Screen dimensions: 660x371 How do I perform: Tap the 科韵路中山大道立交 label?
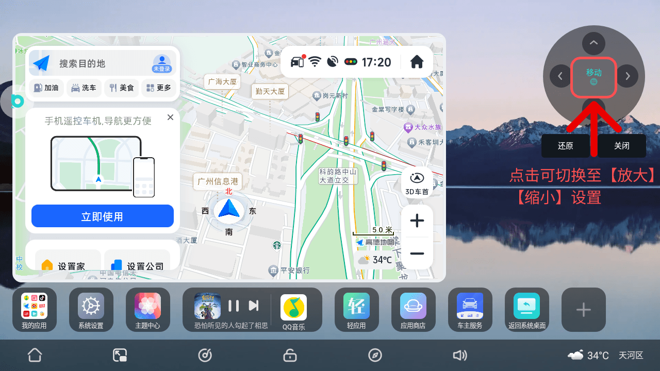pyautogui.click(x=338, y=176)
